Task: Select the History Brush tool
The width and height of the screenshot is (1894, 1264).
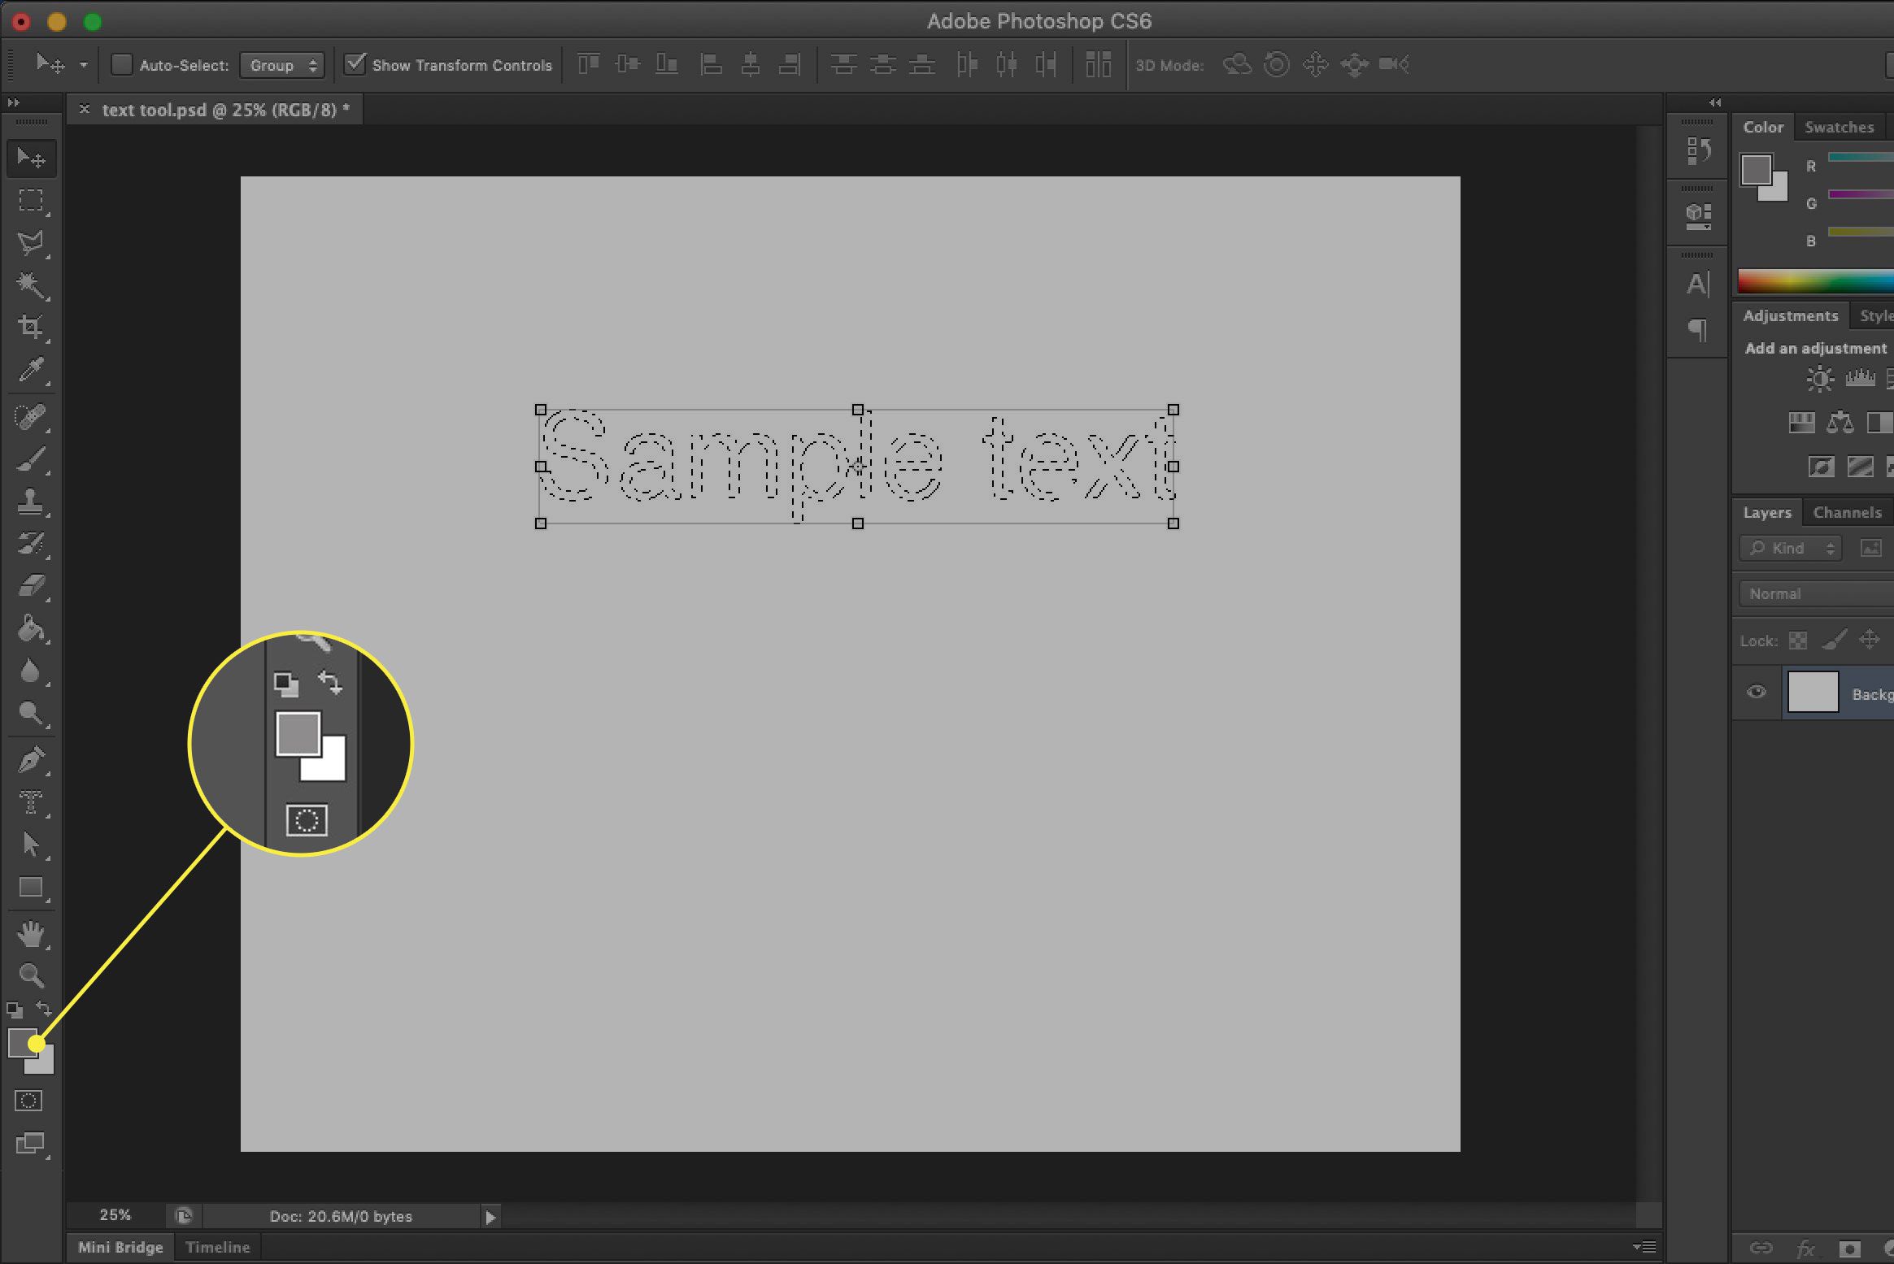Action: [32, 544]
